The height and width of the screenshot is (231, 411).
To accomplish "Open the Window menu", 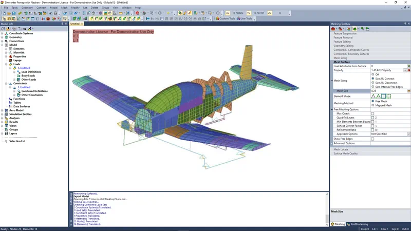I will (x=126, y=8).
